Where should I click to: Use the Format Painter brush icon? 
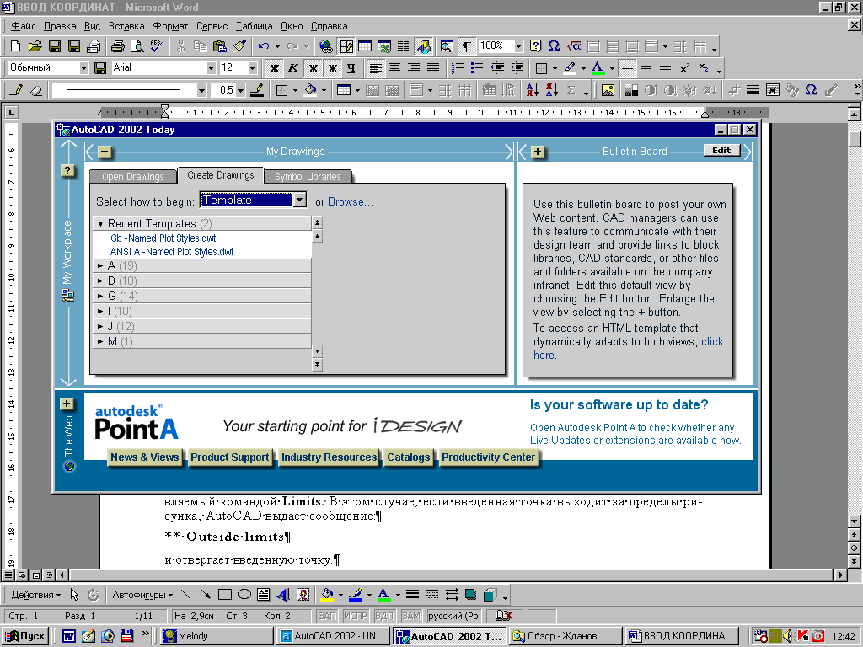pyautogui.click(x=239, y=47)
